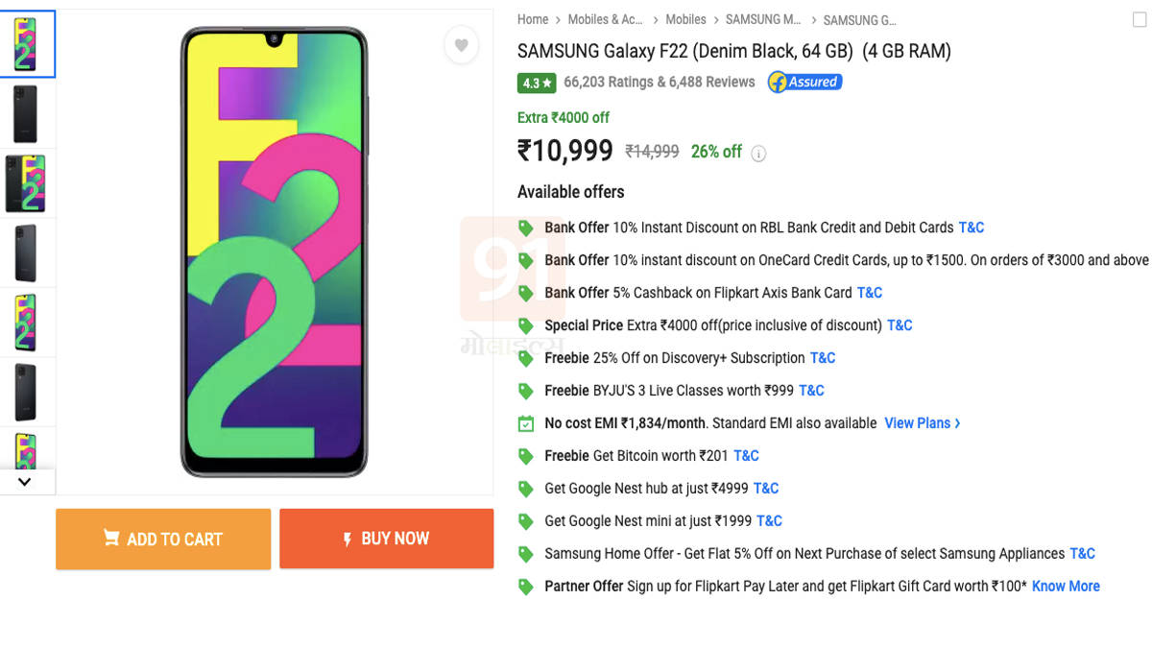The height and width of the screenshot is (648, 1152).
Task: Click the green tag icon beside Special Price
Action: [526, 325]
